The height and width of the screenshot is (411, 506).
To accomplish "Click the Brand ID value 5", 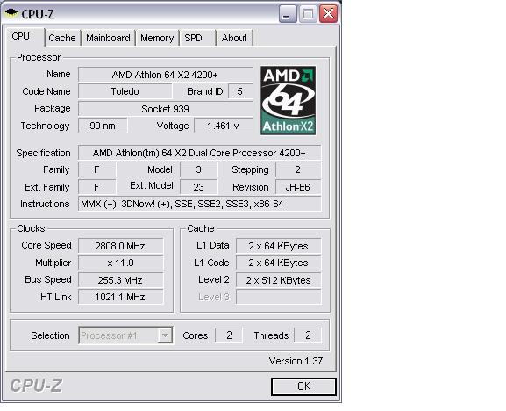I will click(240, 91).
